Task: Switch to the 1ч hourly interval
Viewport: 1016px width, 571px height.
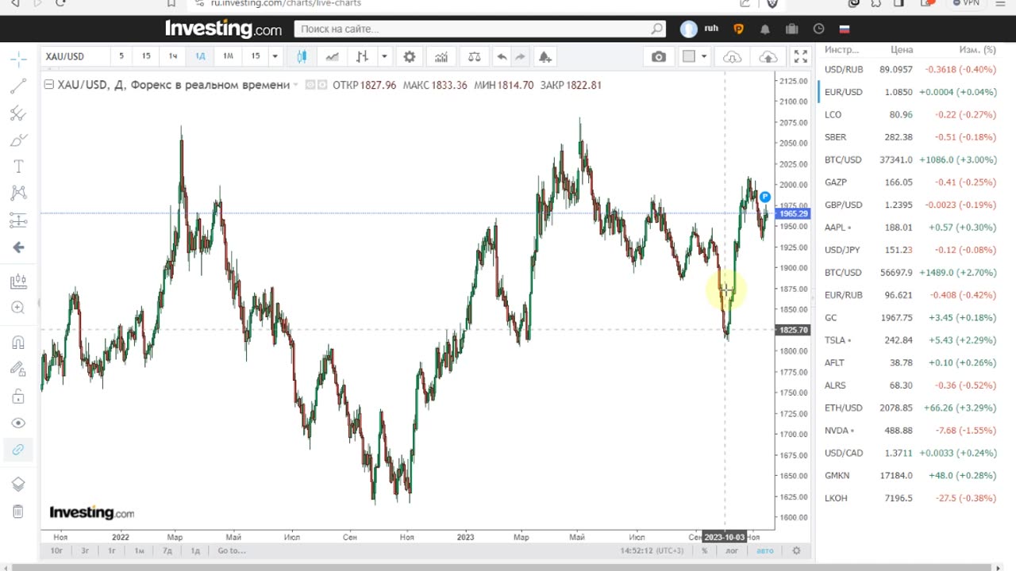Action: click(x=173, y=56)
